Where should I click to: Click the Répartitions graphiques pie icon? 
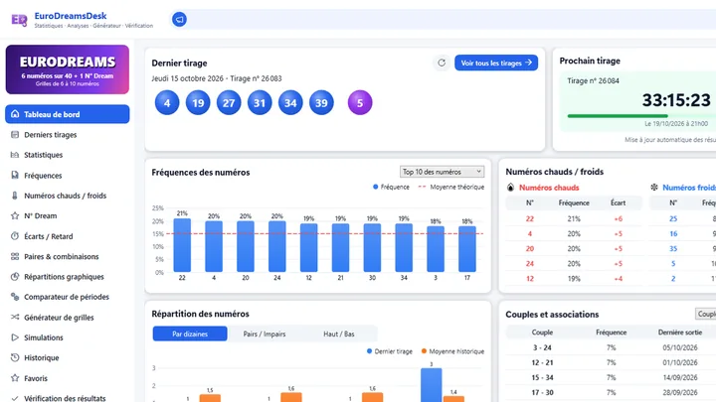click(15, 277)
